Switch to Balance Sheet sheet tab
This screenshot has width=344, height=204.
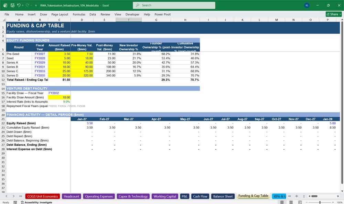pos(223,196)
